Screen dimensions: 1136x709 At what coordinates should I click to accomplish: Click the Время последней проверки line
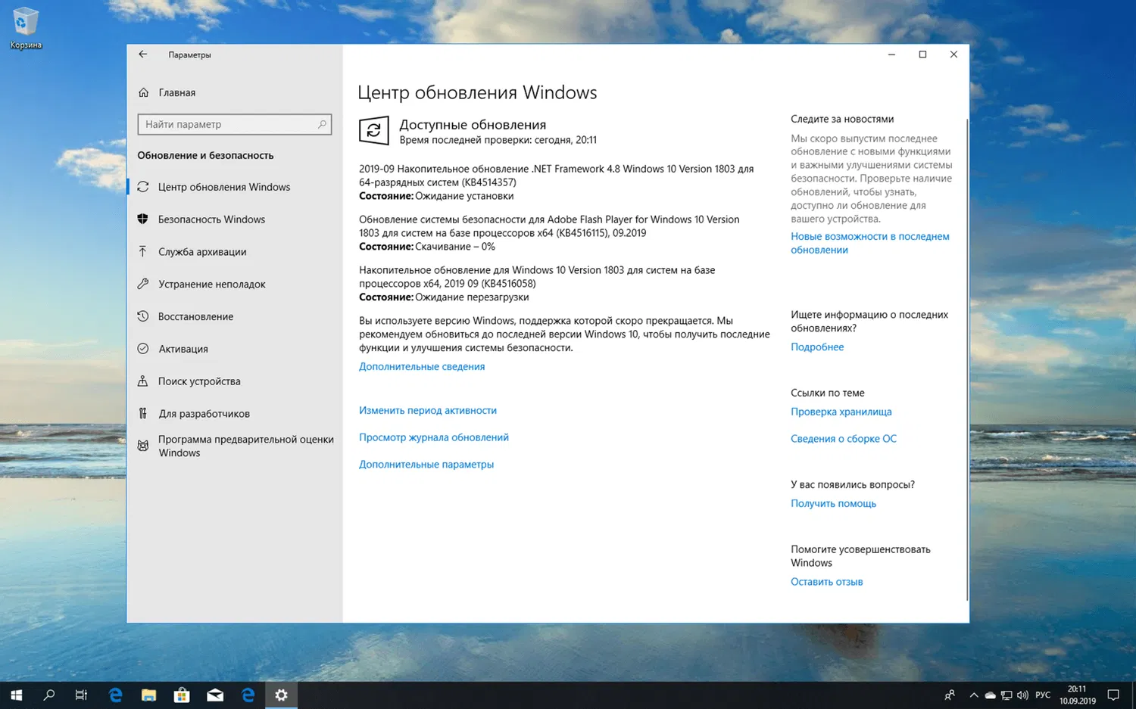(x=498, y=140)
